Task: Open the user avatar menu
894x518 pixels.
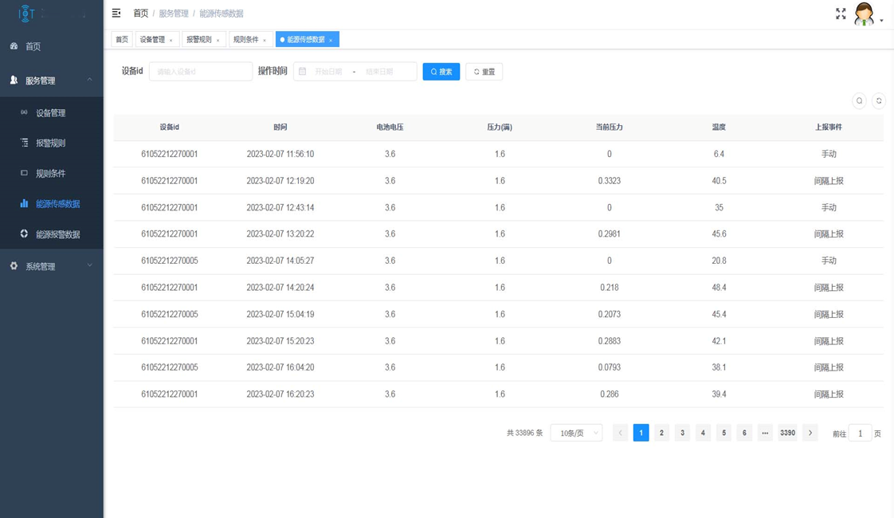Action: point(866,14)
